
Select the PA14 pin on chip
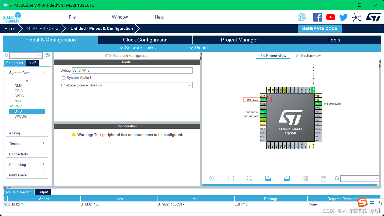[313, 90]
